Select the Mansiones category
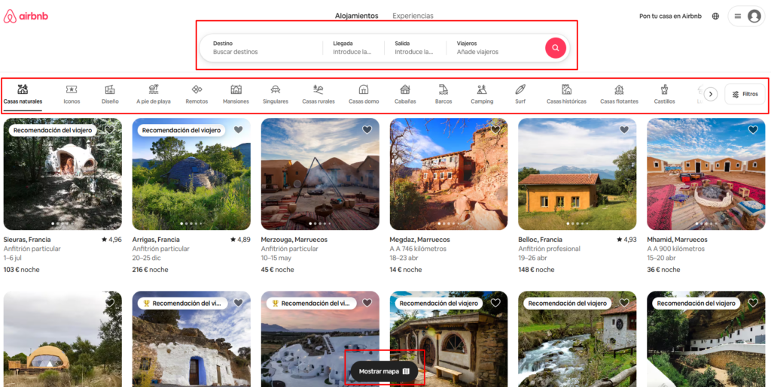 click(236, 94)
